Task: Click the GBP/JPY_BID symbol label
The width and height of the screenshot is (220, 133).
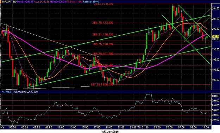Action: coord(9,2)
